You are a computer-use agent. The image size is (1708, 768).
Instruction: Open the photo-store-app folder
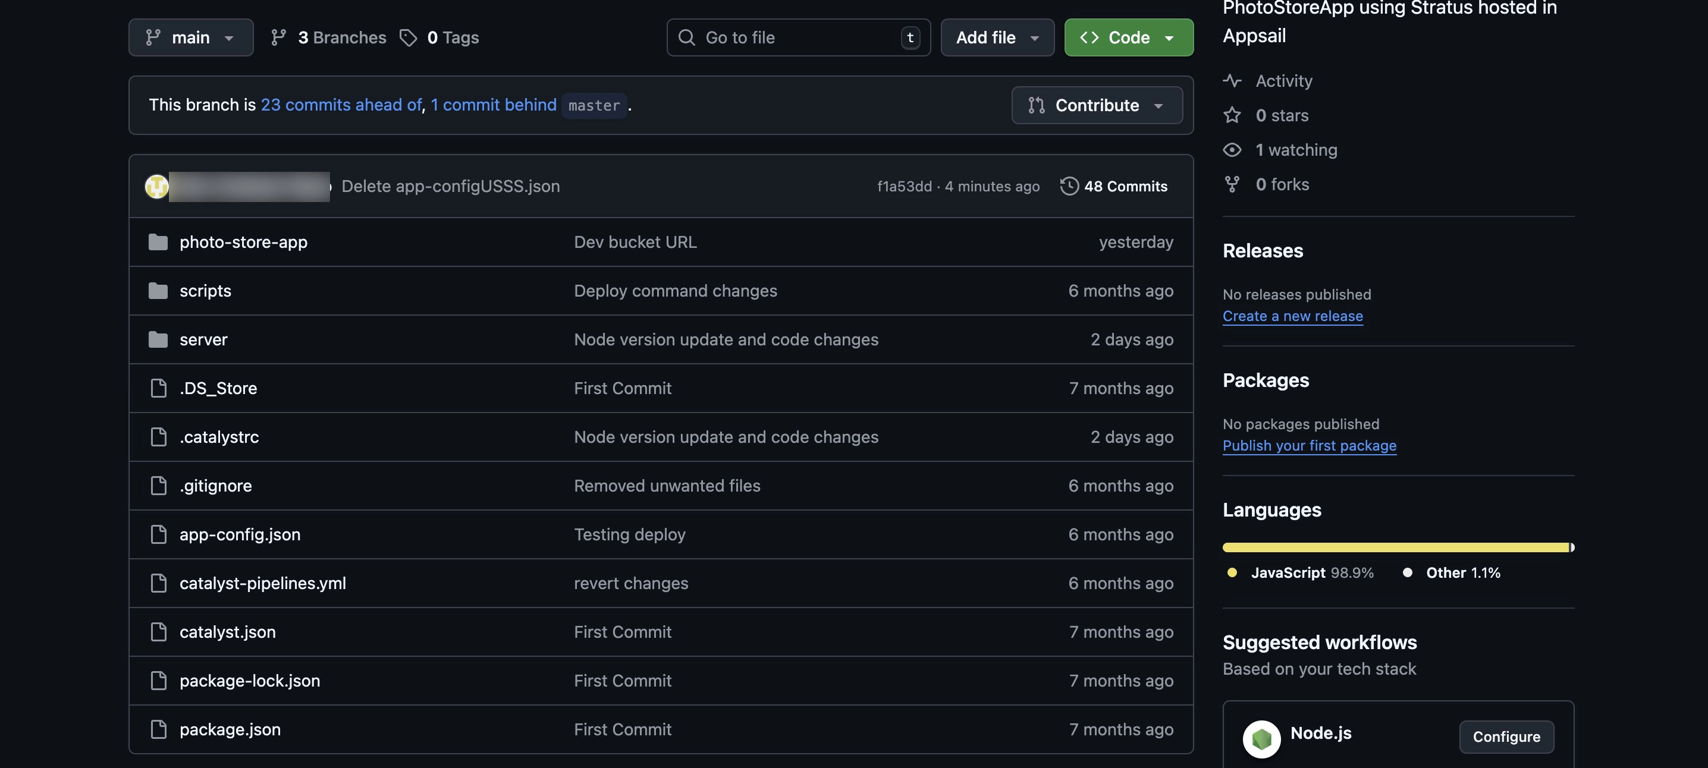coord(243,242)
